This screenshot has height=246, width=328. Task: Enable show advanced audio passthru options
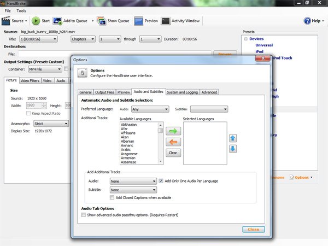83,215
